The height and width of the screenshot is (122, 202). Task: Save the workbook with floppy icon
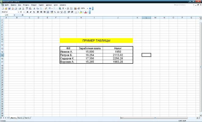(x=9, y=9)
